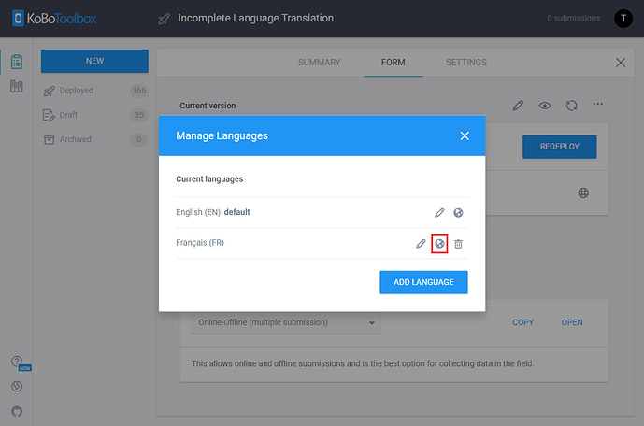
Task: Update translations for English (EN)
Action: coord(458,213)
